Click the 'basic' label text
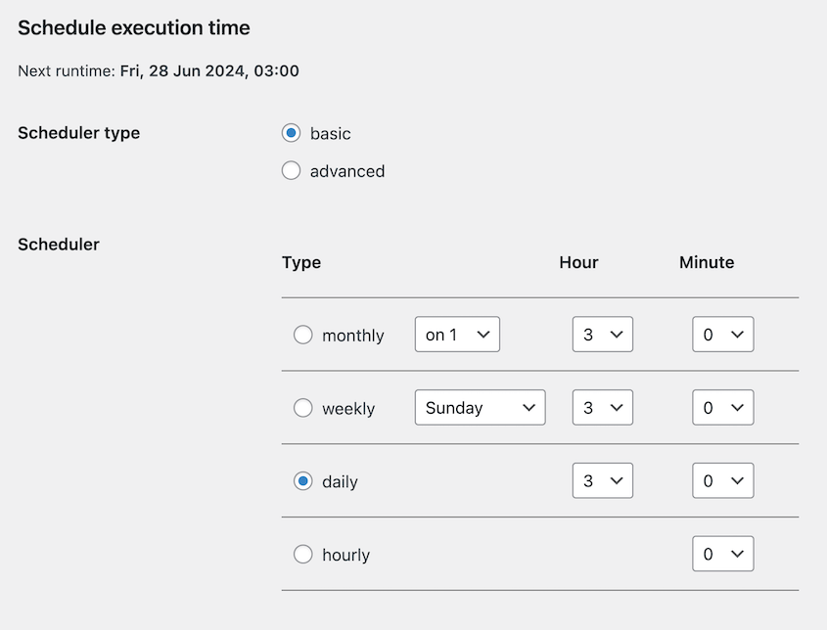The image size is (827, 630). pos(330,134)
